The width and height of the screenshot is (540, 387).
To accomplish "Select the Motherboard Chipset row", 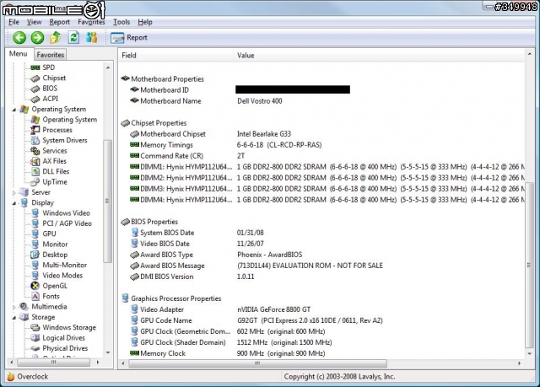I will (x=321, y=134).
